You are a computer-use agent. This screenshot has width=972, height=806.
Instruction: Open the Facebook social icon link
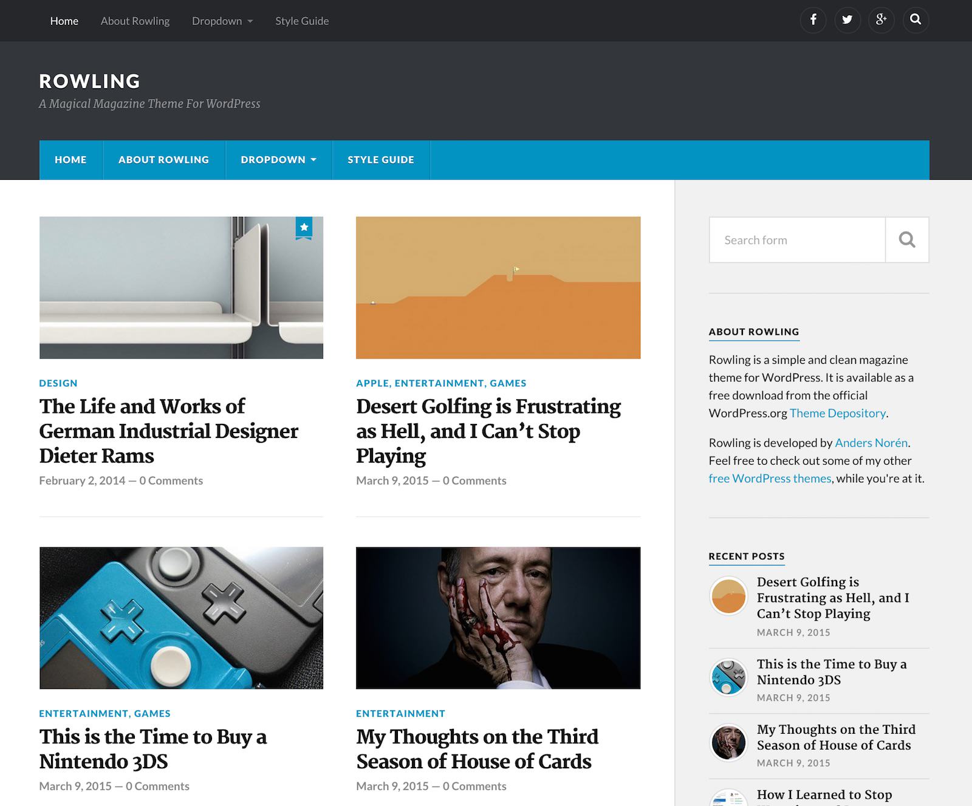(x=813, y=20)
